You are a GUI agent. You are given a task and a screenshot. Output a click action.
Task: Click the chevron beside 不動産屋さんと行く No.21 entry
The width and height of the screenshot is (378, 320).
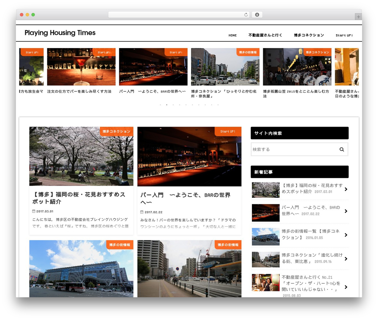[x=346, y=287]
